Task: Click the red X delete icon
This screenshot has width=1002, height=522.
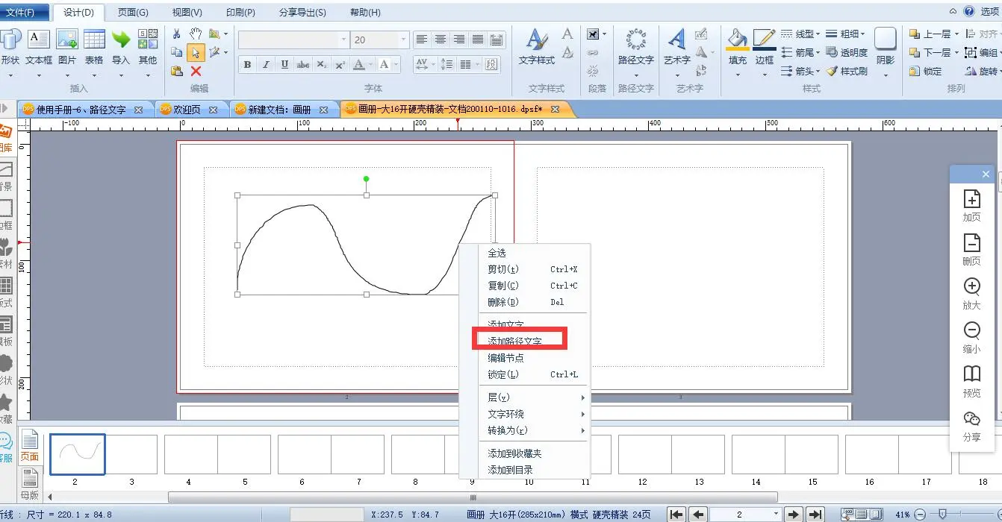Action: click(196, 72)
